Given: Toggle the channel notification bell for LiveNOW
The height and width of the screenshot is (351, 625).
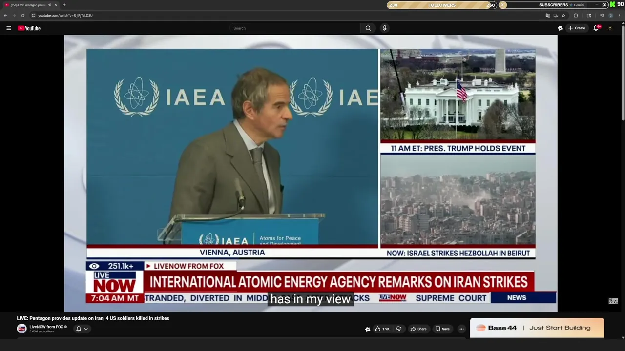Looking at the screenshot, I should coord(78,329).
